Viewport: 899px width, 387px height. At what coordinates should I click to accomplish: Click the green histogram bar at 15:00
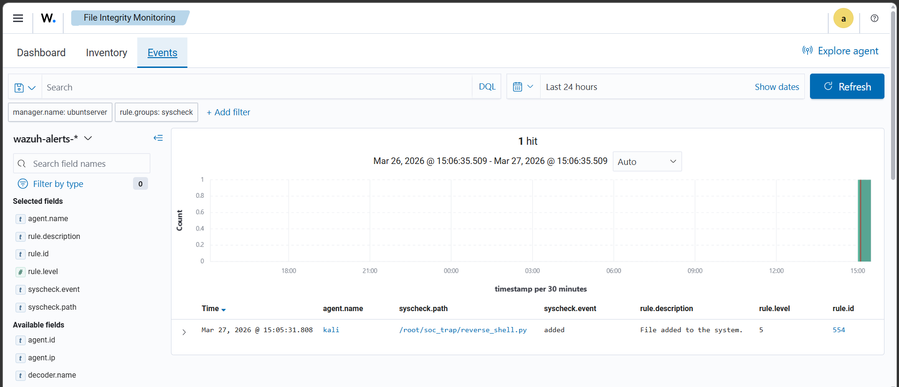point(864,221)
